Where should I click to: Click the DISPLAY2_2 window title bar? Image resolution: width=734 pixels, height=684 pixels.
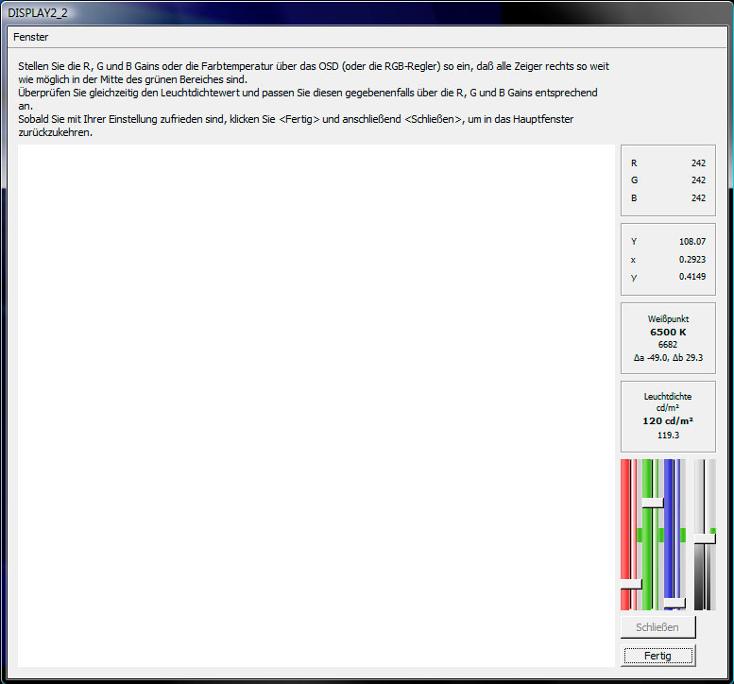[283, 10]
